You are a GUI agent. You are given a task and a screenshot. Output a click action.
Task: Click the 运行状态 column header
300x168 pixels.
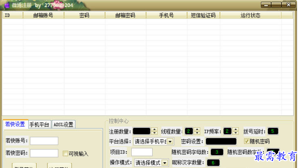point(251,15)
